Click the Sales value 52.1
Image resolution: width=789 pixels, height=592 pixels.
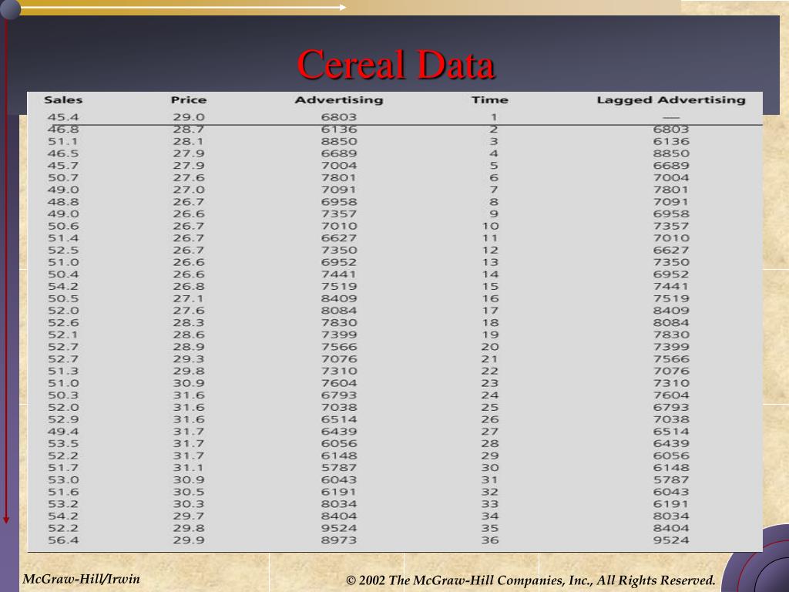[x=63, y=335]
